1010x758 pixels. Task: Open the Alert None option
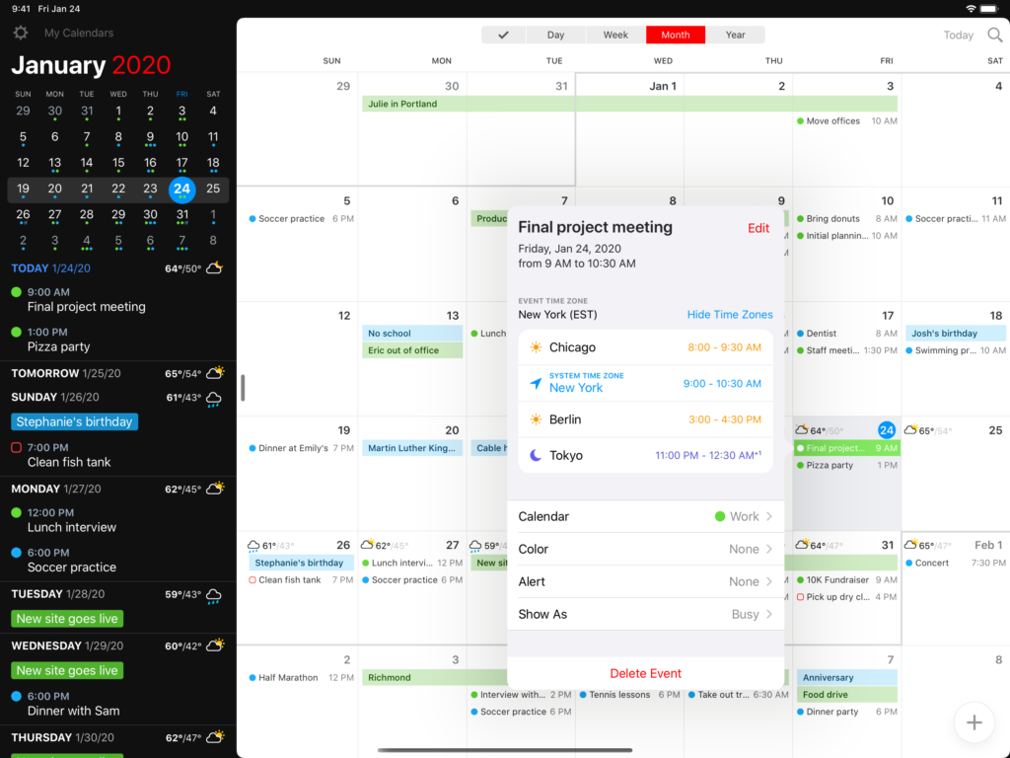(x=645, y=581)
